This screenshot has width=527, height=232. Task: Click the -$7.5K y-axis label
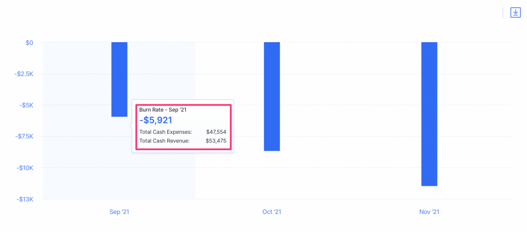24,137
